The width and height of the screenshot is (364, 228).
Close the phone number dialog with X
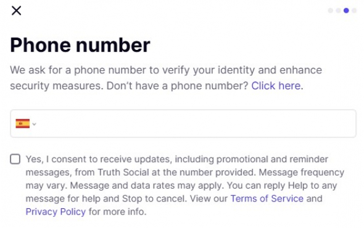(16, 10)
